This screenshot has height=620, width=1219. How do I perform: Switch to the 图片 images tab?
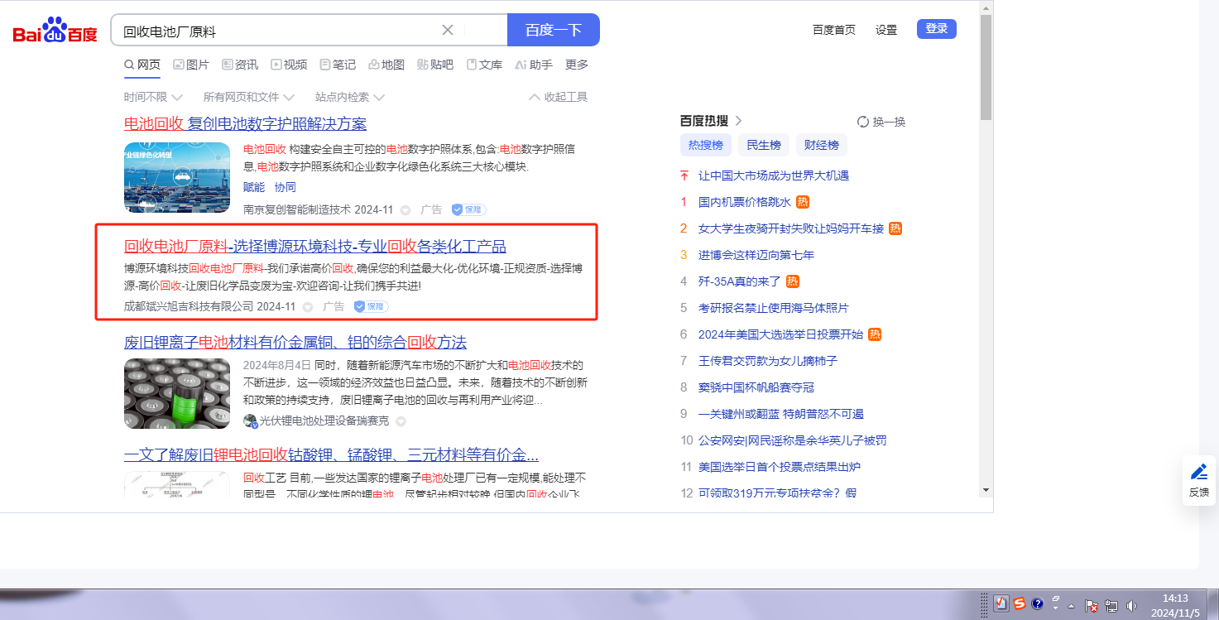[x=191, y=65]
